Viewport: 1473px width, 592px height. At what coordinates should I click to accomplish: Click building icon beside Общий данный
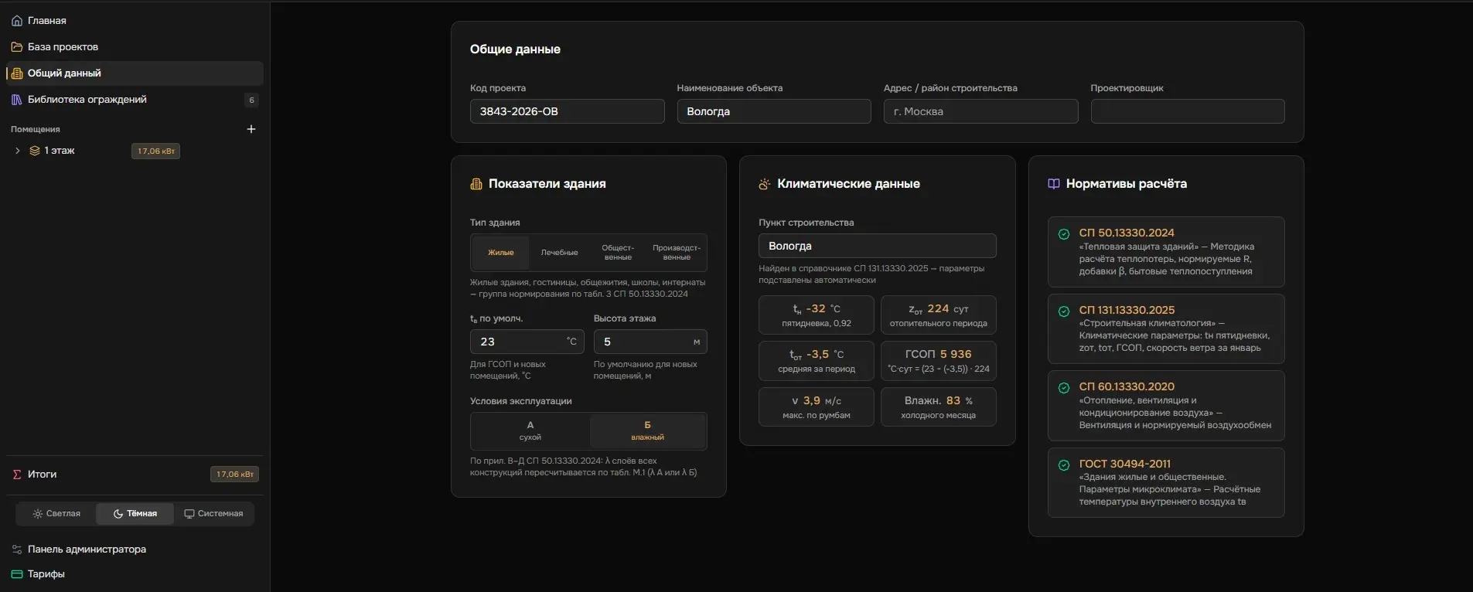(x=17, y=73)
